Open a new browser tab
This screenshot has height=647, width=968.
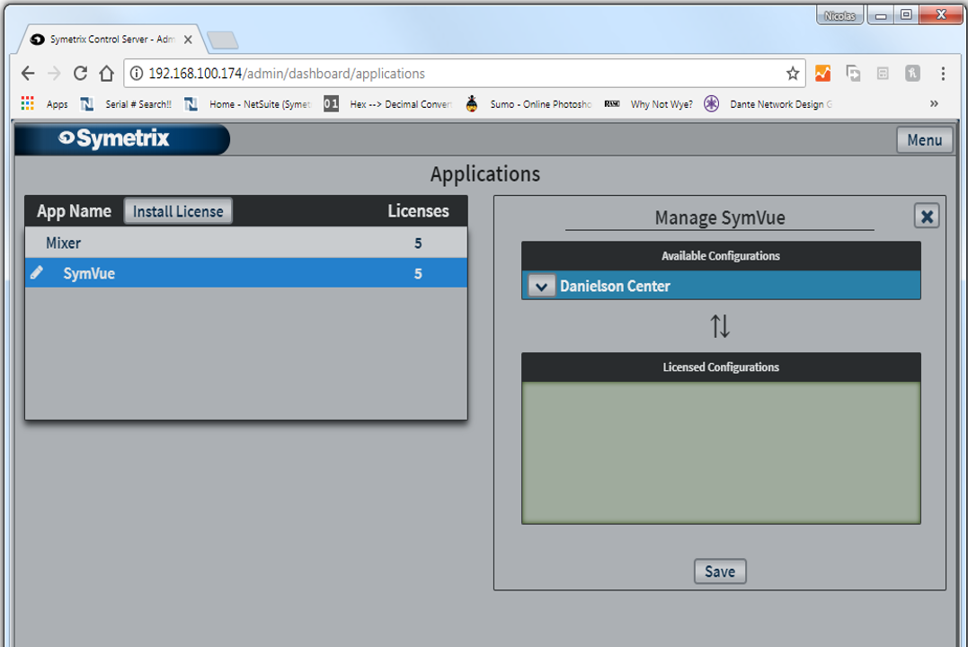223,40
